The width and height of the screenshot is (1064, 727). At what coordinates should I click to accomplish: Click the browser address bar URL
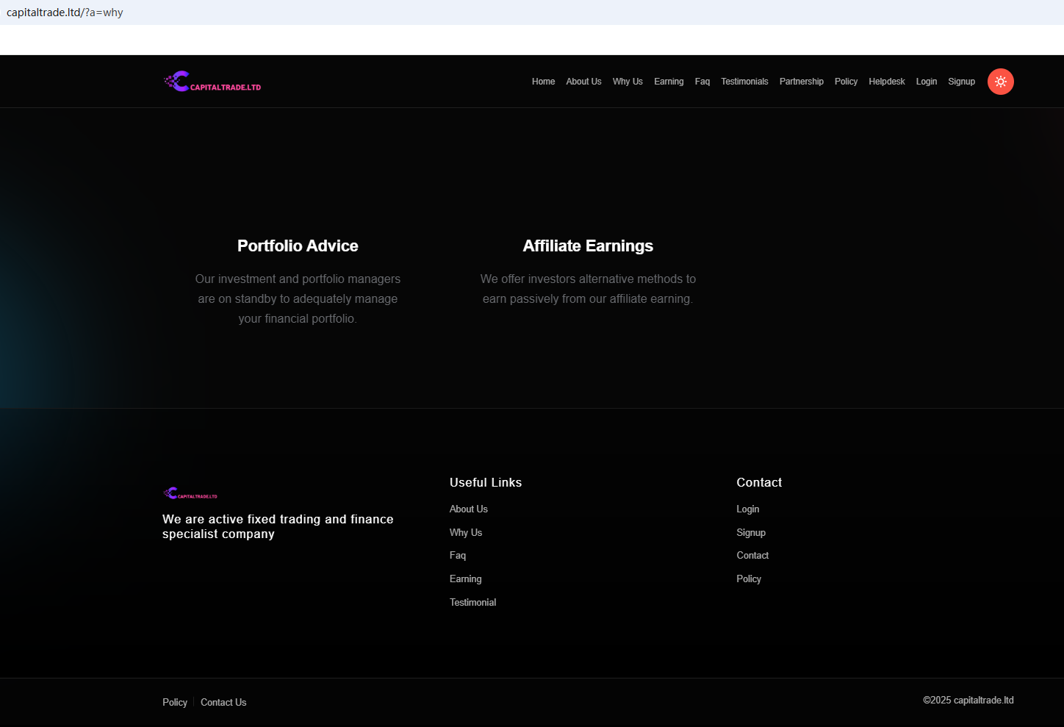pyautogui.click(x=65, y=12)
